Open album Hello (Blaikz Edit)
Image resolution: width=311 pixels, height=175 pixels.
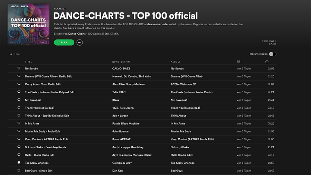click(182, 155)
